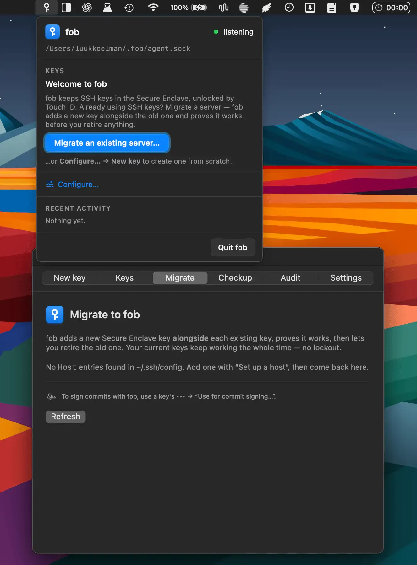Viewport: 417px width, 565px height.
Task: Click the shield menu bar icon
Action: 354,8
